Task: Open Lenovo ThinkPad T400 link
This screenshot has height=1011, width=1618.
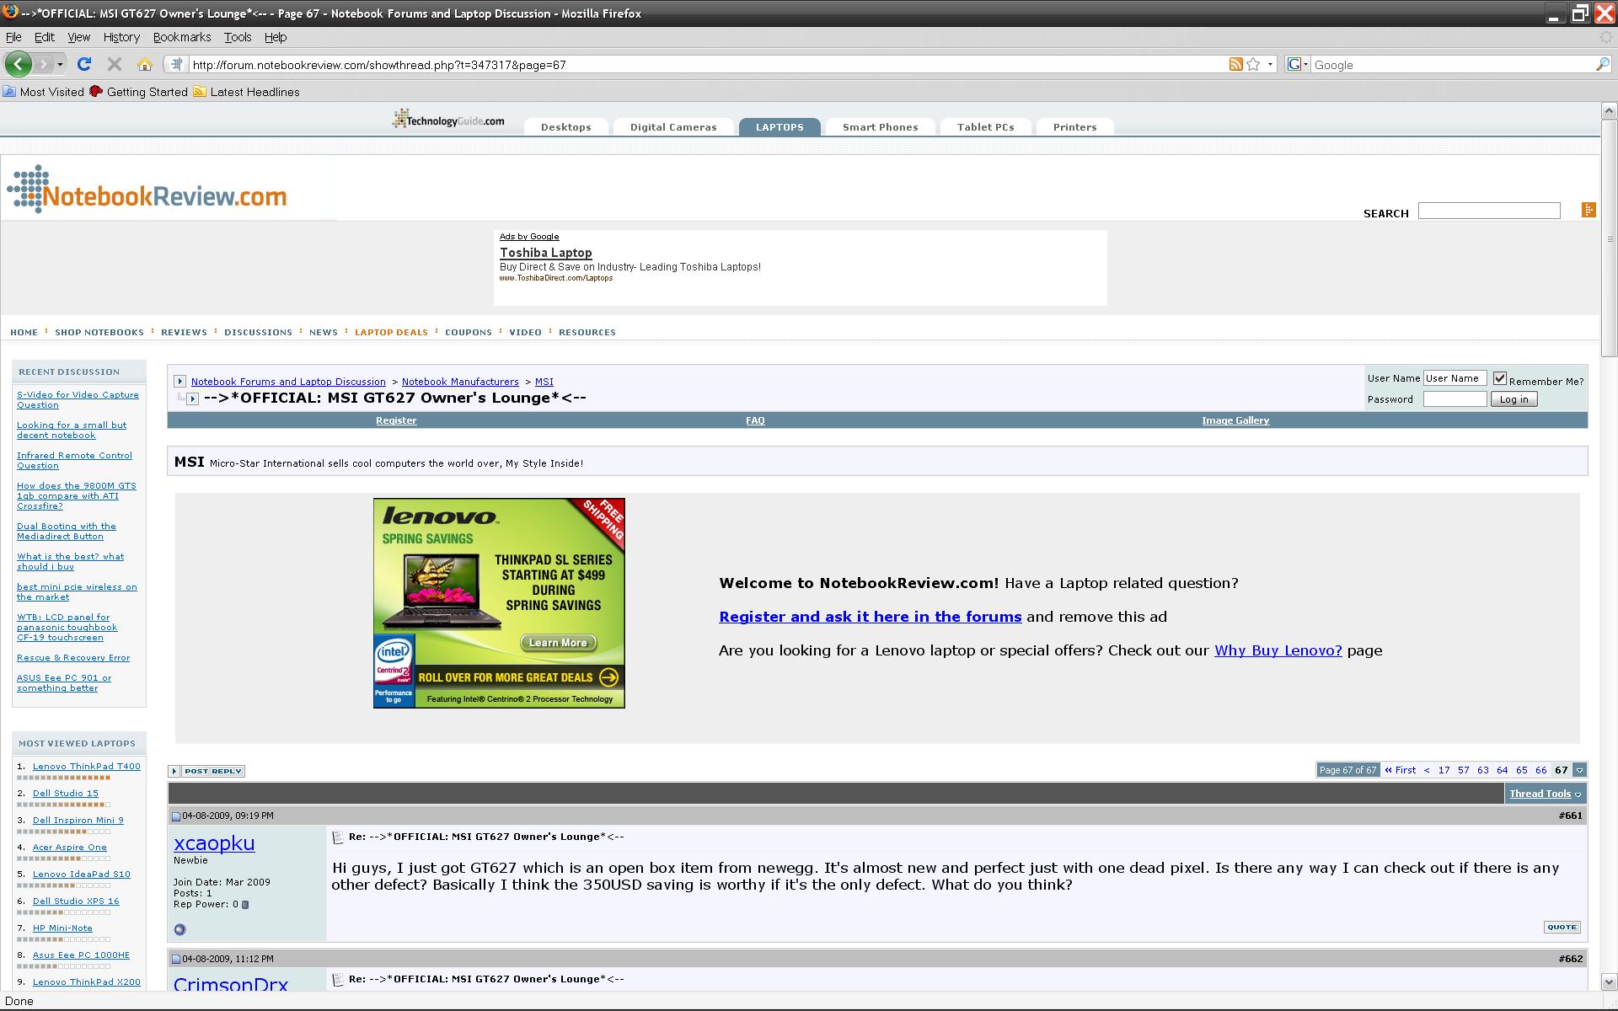Action: tap(87, 766)
